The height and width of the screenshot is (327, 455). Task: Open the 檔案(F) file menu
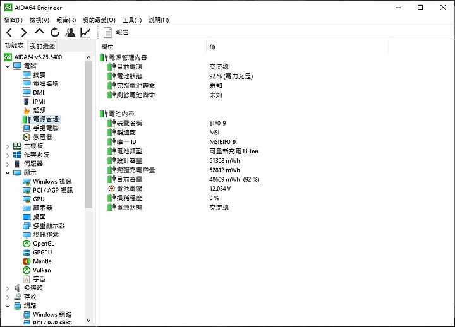(x=13, y=20)
